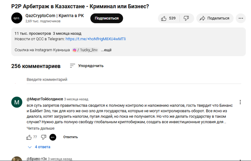Expand description with ...ещё

click(106, 50)
